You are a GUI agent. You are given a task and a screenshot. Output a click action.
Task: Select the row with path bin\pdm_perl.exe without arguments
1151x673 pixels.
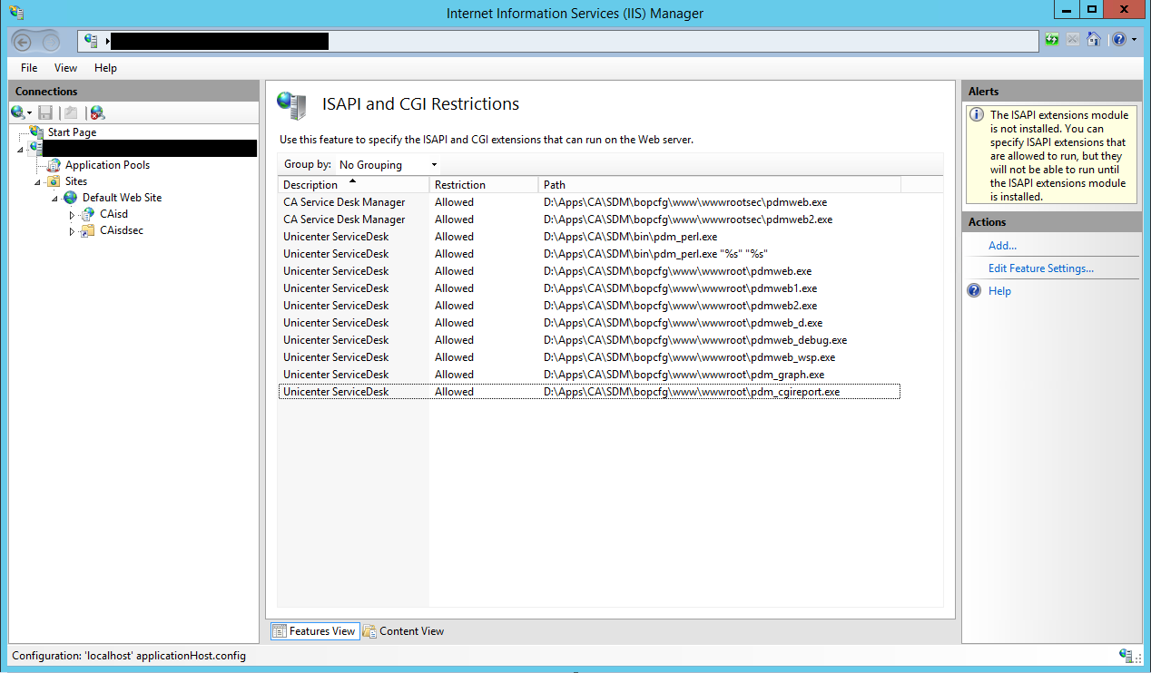(x=589, y=237)
